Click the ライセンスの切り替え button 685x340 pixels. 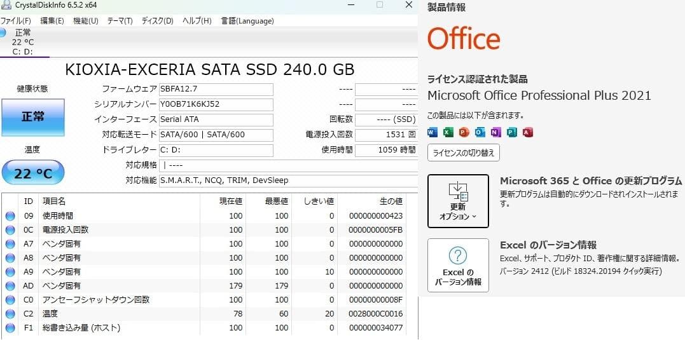(464, 153)
